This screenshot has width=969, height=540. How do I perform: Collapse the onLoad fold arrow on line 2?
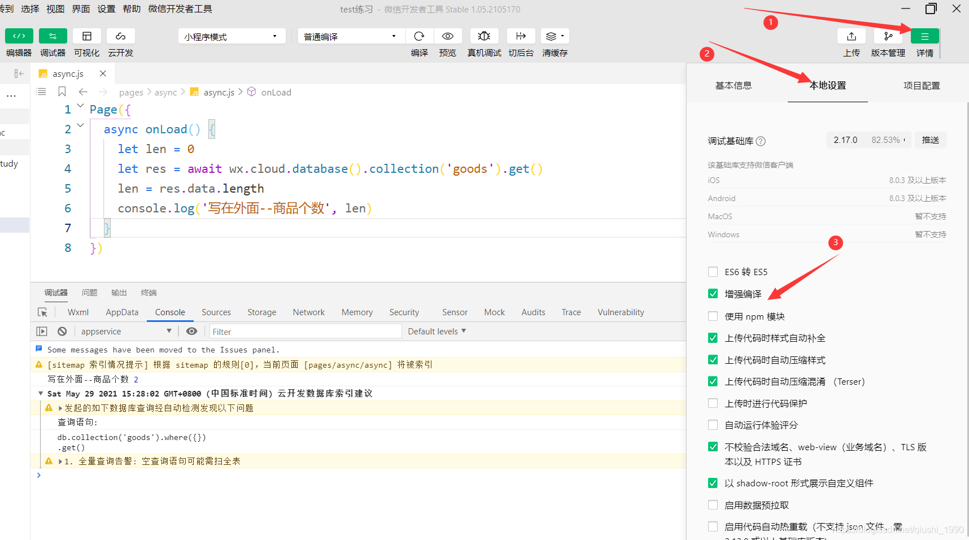click(80, 125)
